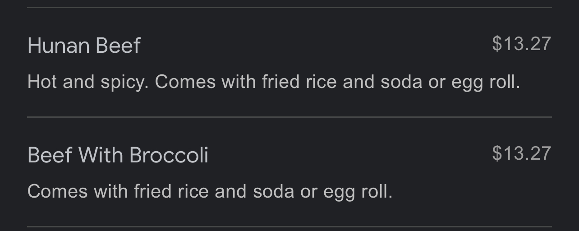This screenshot has height=231, width=579.
Task: Select the Beef With Broccoli title
Action: pos(118,155)
